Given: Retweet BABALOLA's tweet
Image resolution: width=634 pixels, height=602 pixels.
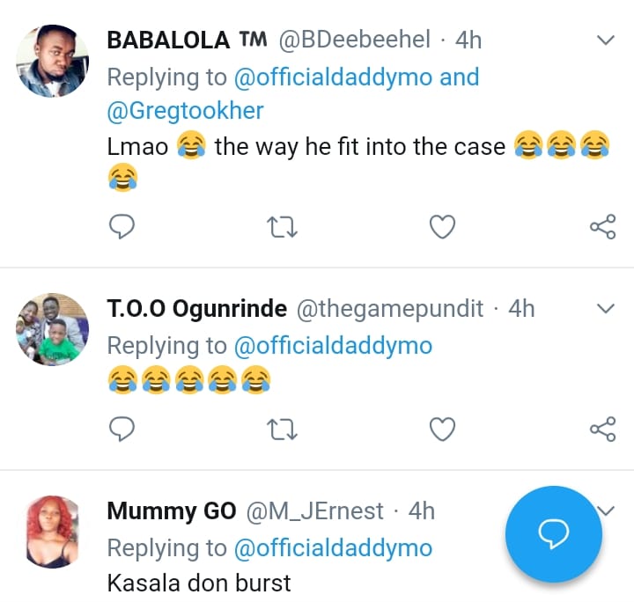Looking at the screenshot, I should pos(282,227).
